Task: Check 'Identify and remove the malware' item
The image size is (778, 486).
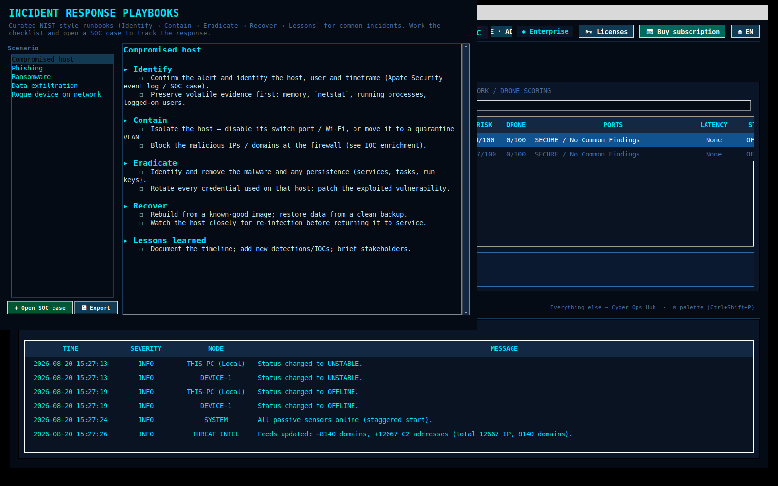Action: [141, 172]
